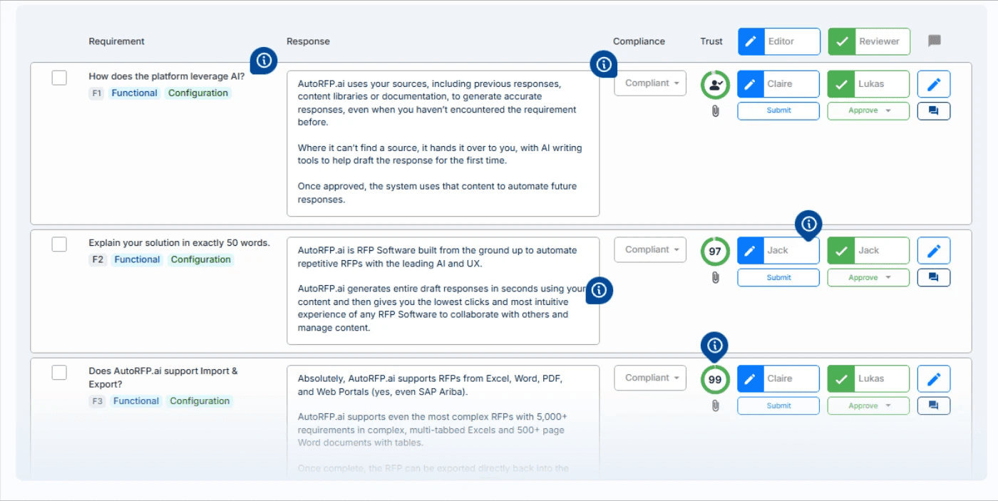
Task: Click the Claire editor button on F1 row
Action: tap(778, 83)
